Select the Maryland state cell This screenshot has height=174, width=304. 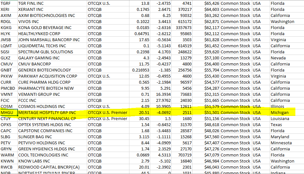point(287,137)
